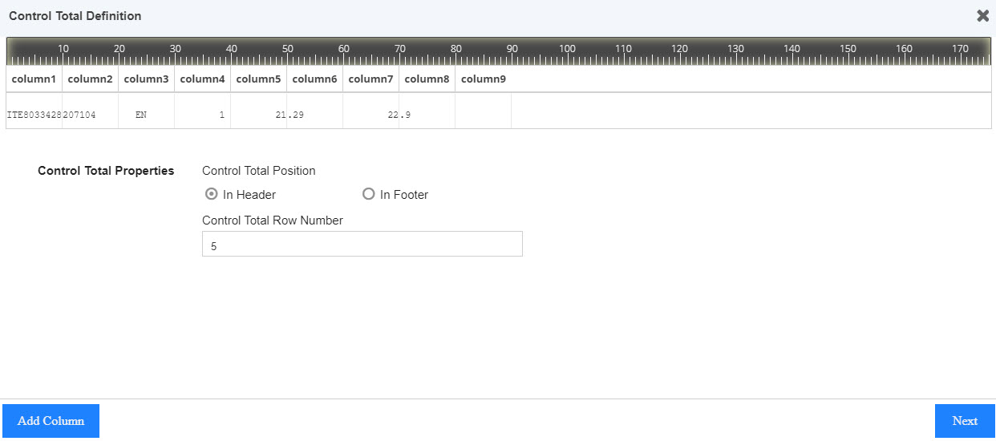Select the column4 header

click(x=202, y=79)
